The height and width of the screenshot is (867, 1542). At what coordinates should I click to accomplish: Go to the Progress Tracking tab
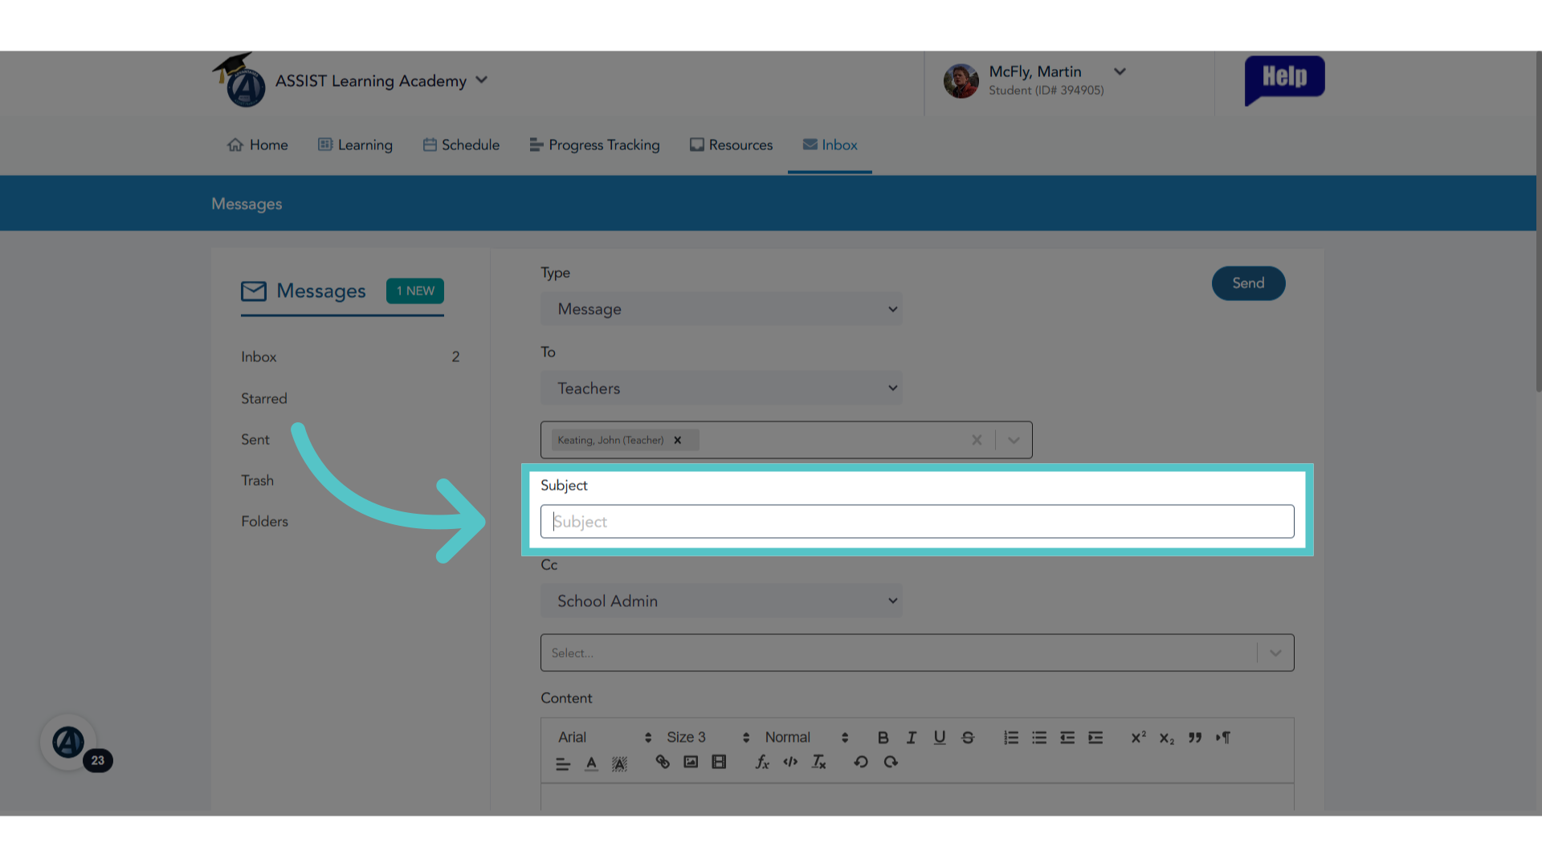[594, 145]
